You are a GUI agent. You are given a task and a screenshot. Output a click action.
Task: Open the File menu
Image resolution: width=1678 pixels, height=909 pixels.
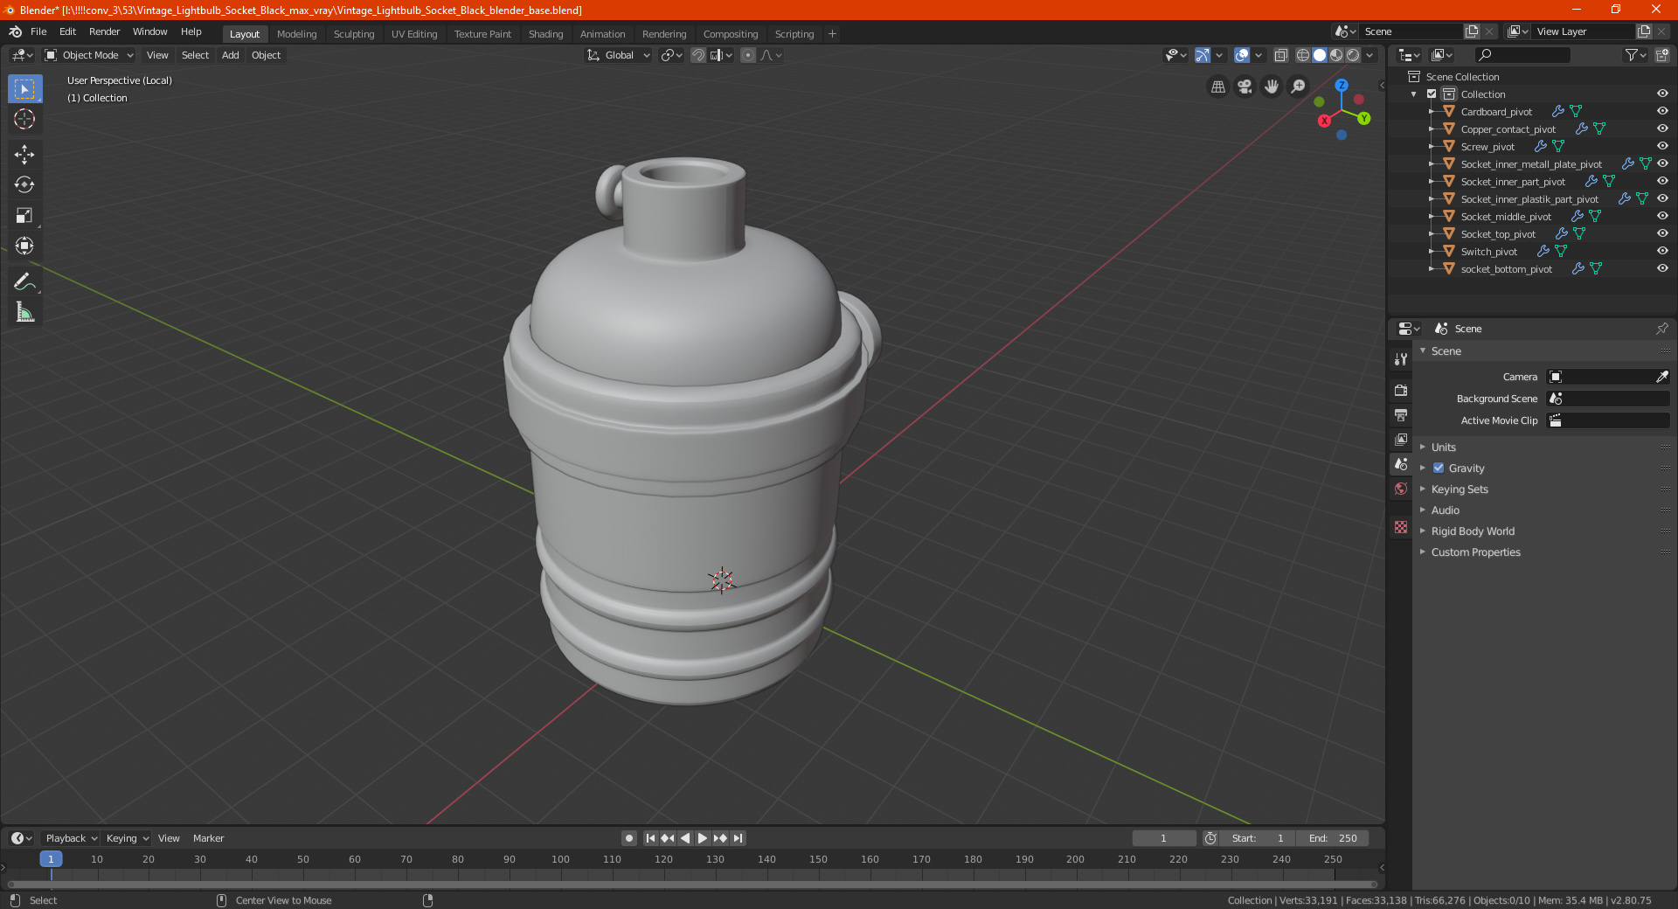tap(38, 31)
